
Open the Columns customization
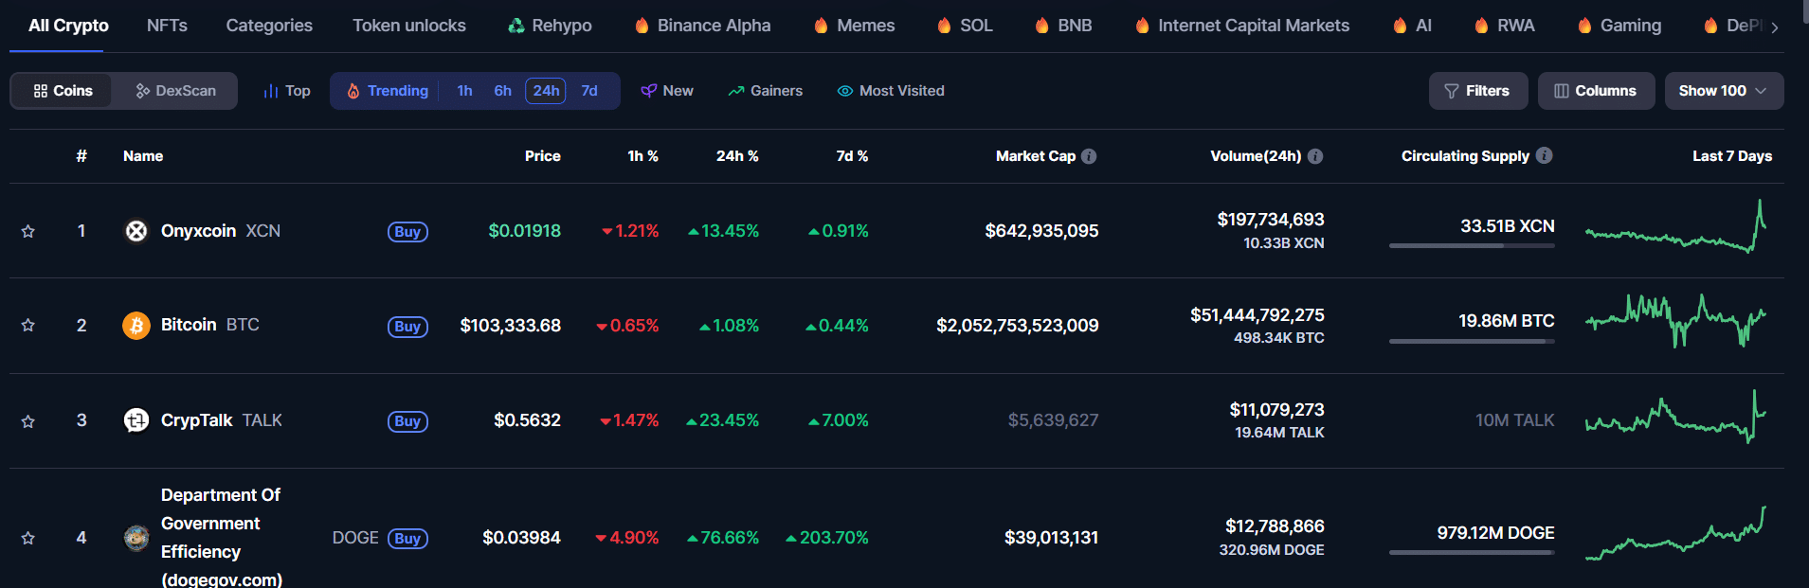(x=1596, y=91)
